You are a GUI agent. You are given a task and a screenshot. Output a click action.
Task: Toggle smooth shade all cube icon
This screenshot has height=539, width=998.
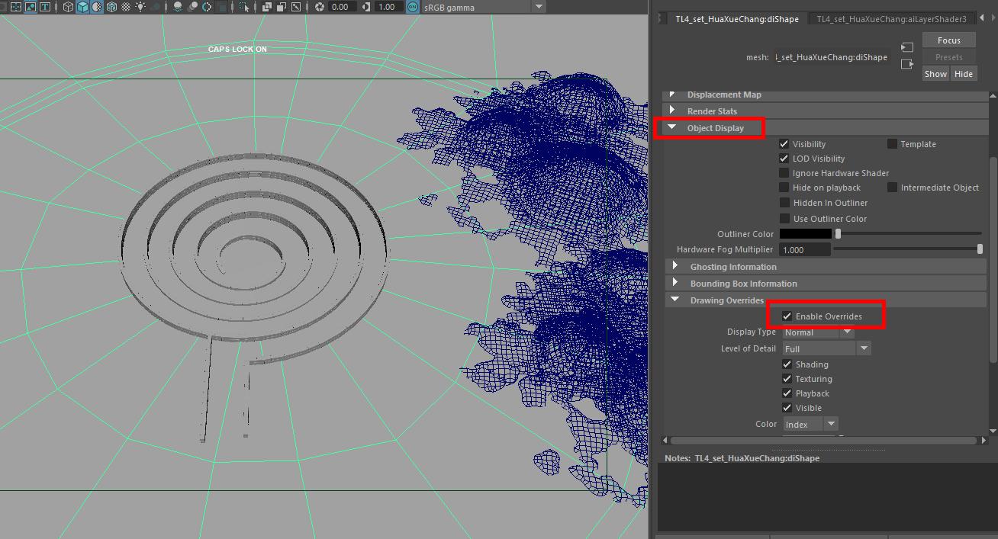[x=82, y=7]
